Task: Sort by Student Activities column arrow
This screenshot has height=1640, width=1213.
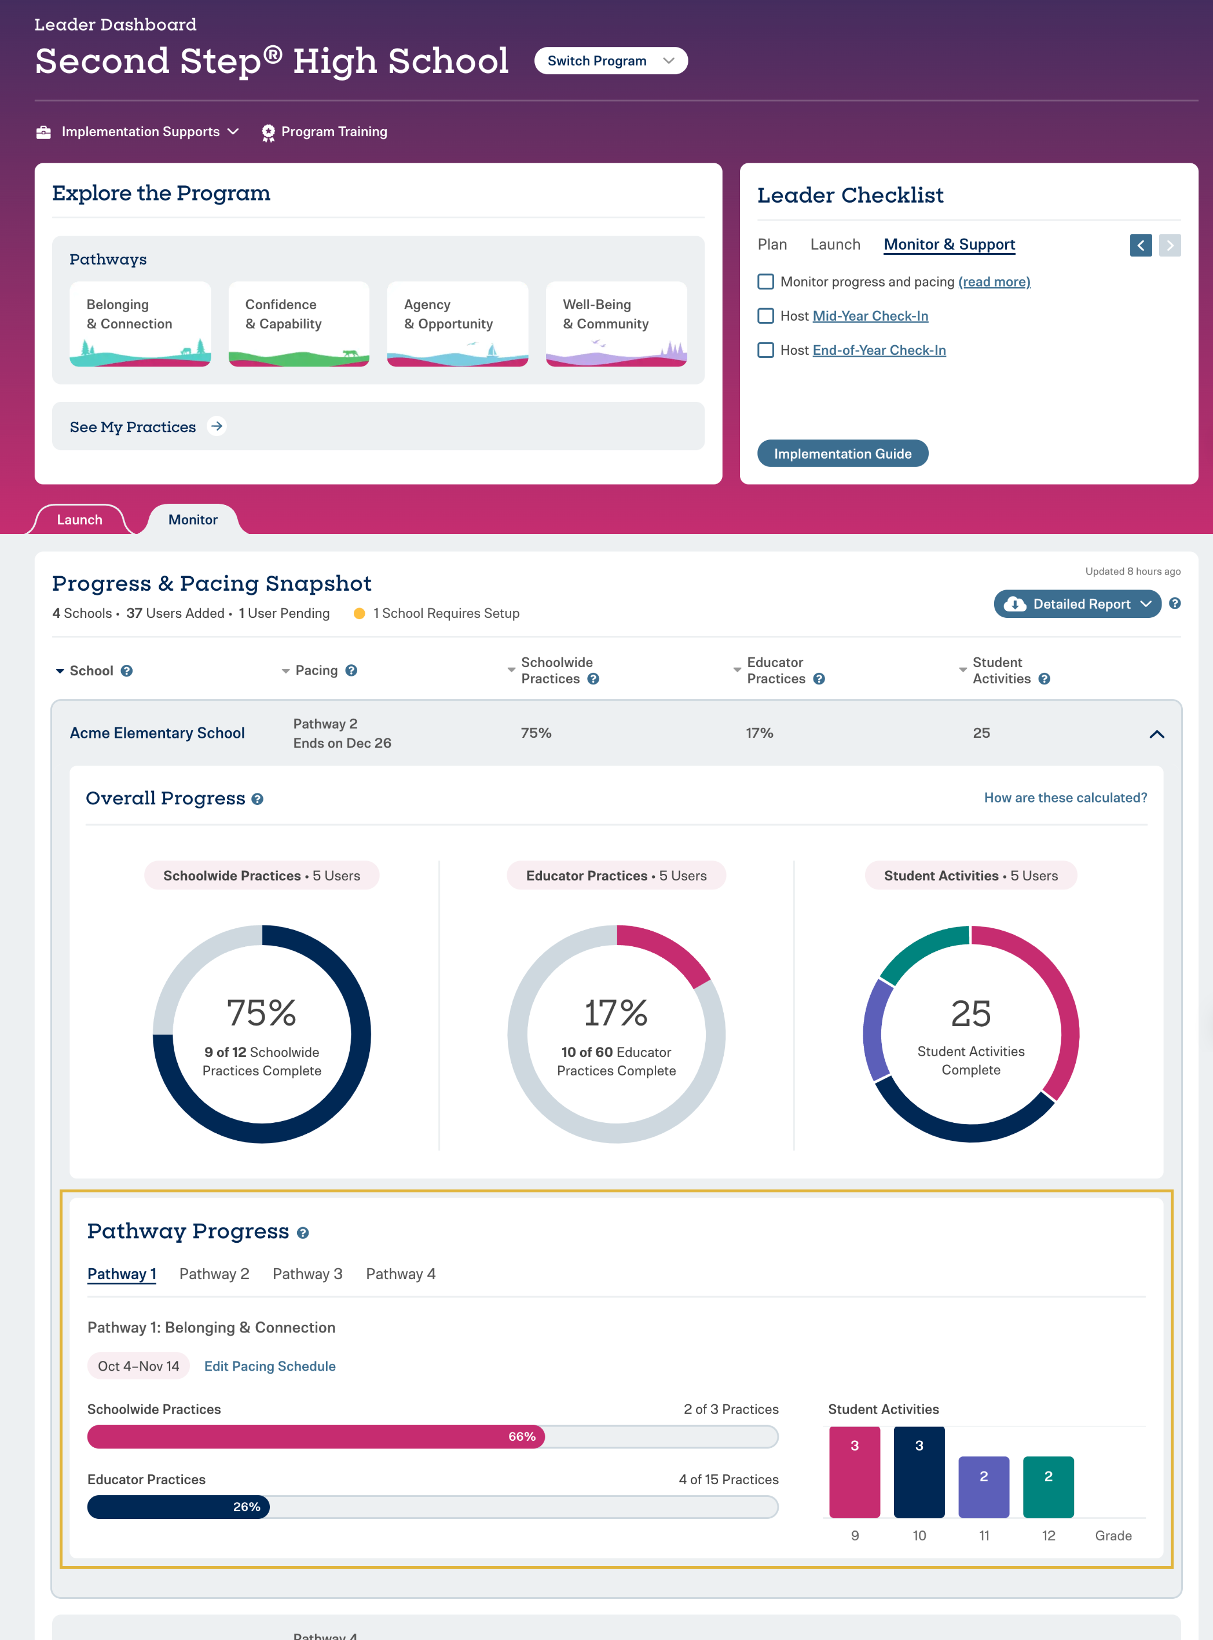Action: [x=963, y=670]
